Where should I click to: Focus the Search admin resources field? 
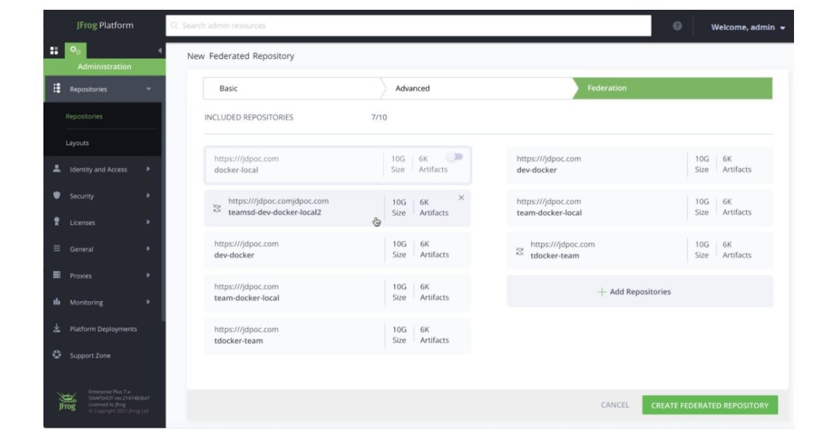(x=409, y=26)
